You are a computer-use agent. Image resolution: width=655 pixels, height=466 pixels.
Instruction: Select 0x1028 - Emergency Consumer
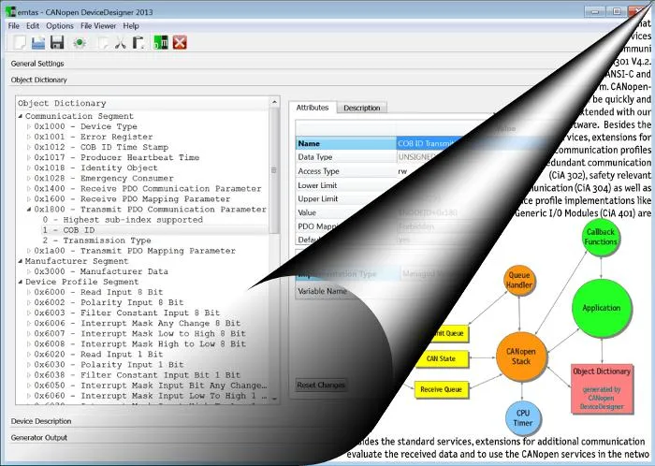(104, 178)
